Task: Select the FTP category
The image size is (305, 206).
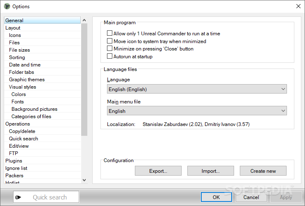Action: (x=42, y=153)
